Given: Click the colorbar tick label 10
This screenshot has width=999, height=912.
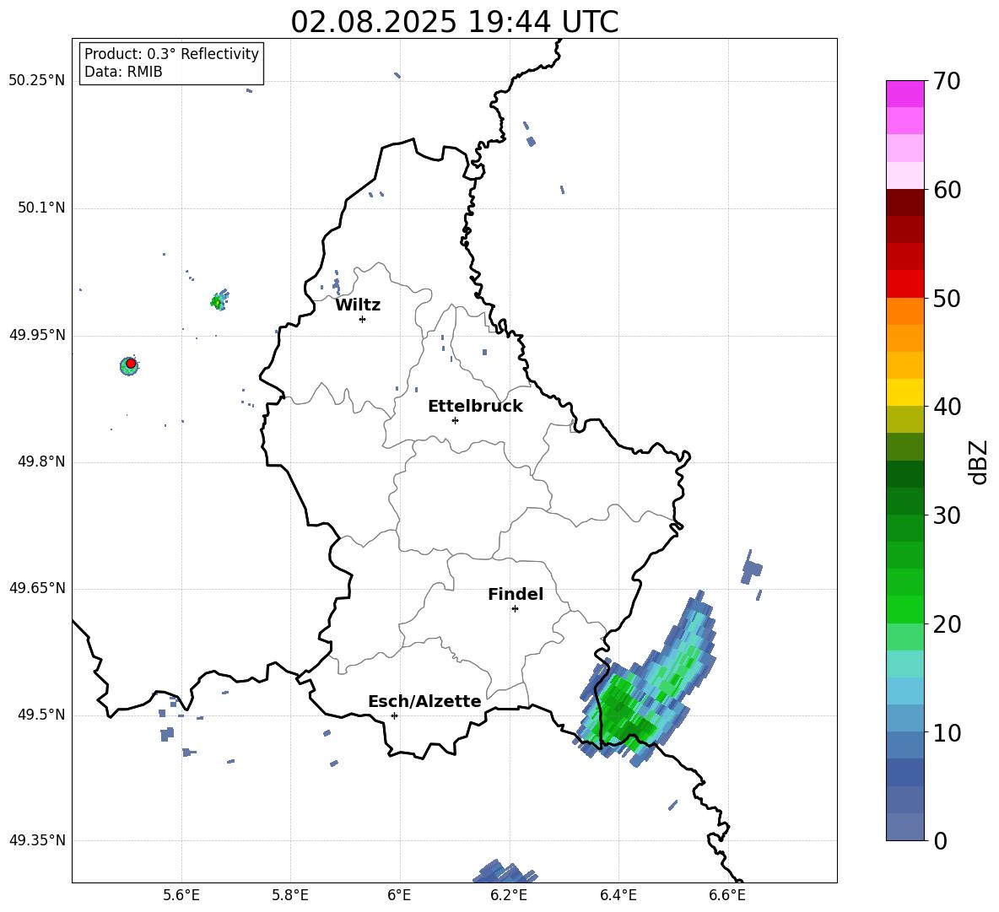Looking at the screenshot, I should tap(947, 732).
